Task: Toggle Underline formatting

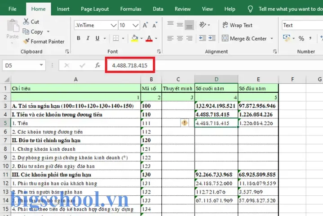Action: [97, 38]
